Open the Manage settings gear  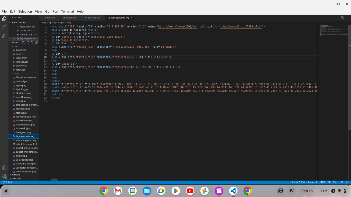tap(4, 176)
